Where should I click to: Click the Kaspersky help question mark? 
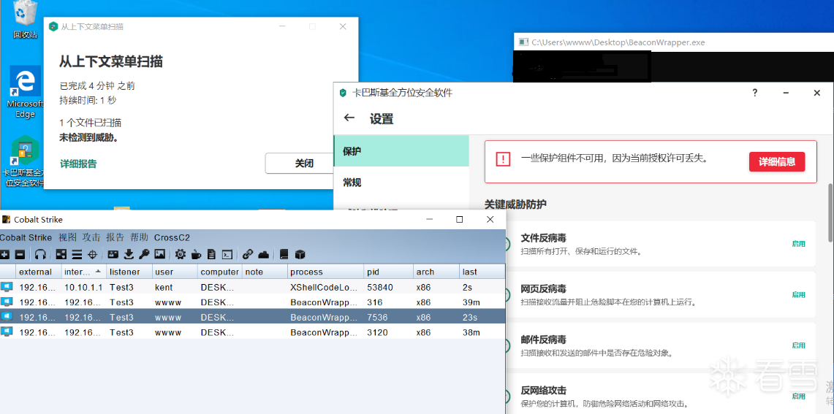(x=755, y=93)
